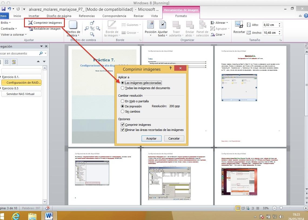This screenshot has width=308, height=220.
Task: Uncheck Eliminar las áreas recortadas checkbox
Action: pos(123,130)
